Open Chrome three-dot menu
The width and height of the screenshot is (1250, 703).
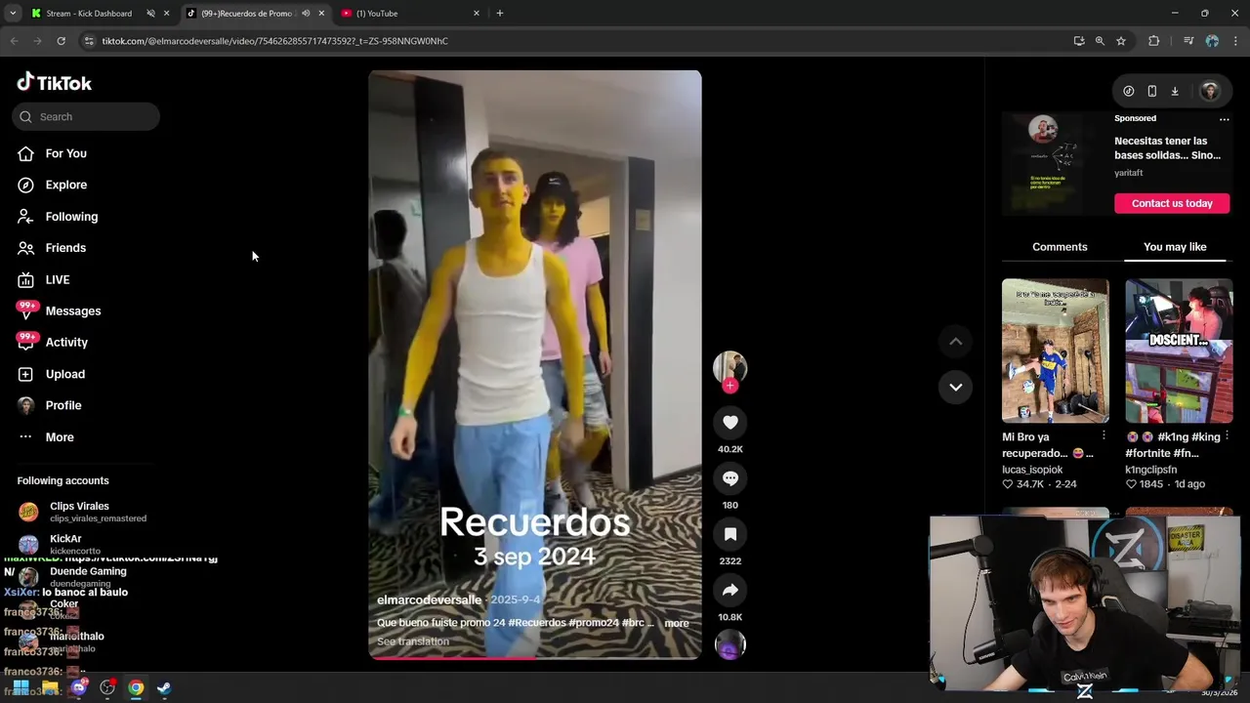tap(1235, 41)
